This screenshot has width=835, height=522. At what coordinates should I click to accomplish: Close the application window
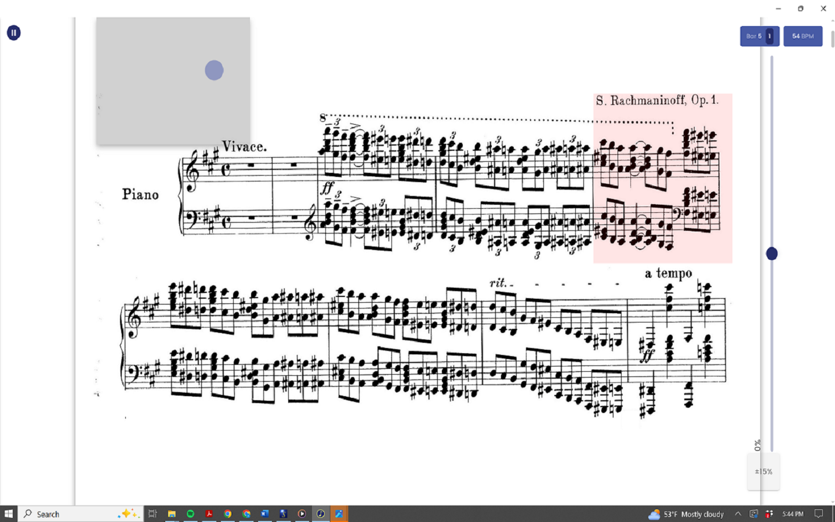pyautogui.click(x=823, y=9)
